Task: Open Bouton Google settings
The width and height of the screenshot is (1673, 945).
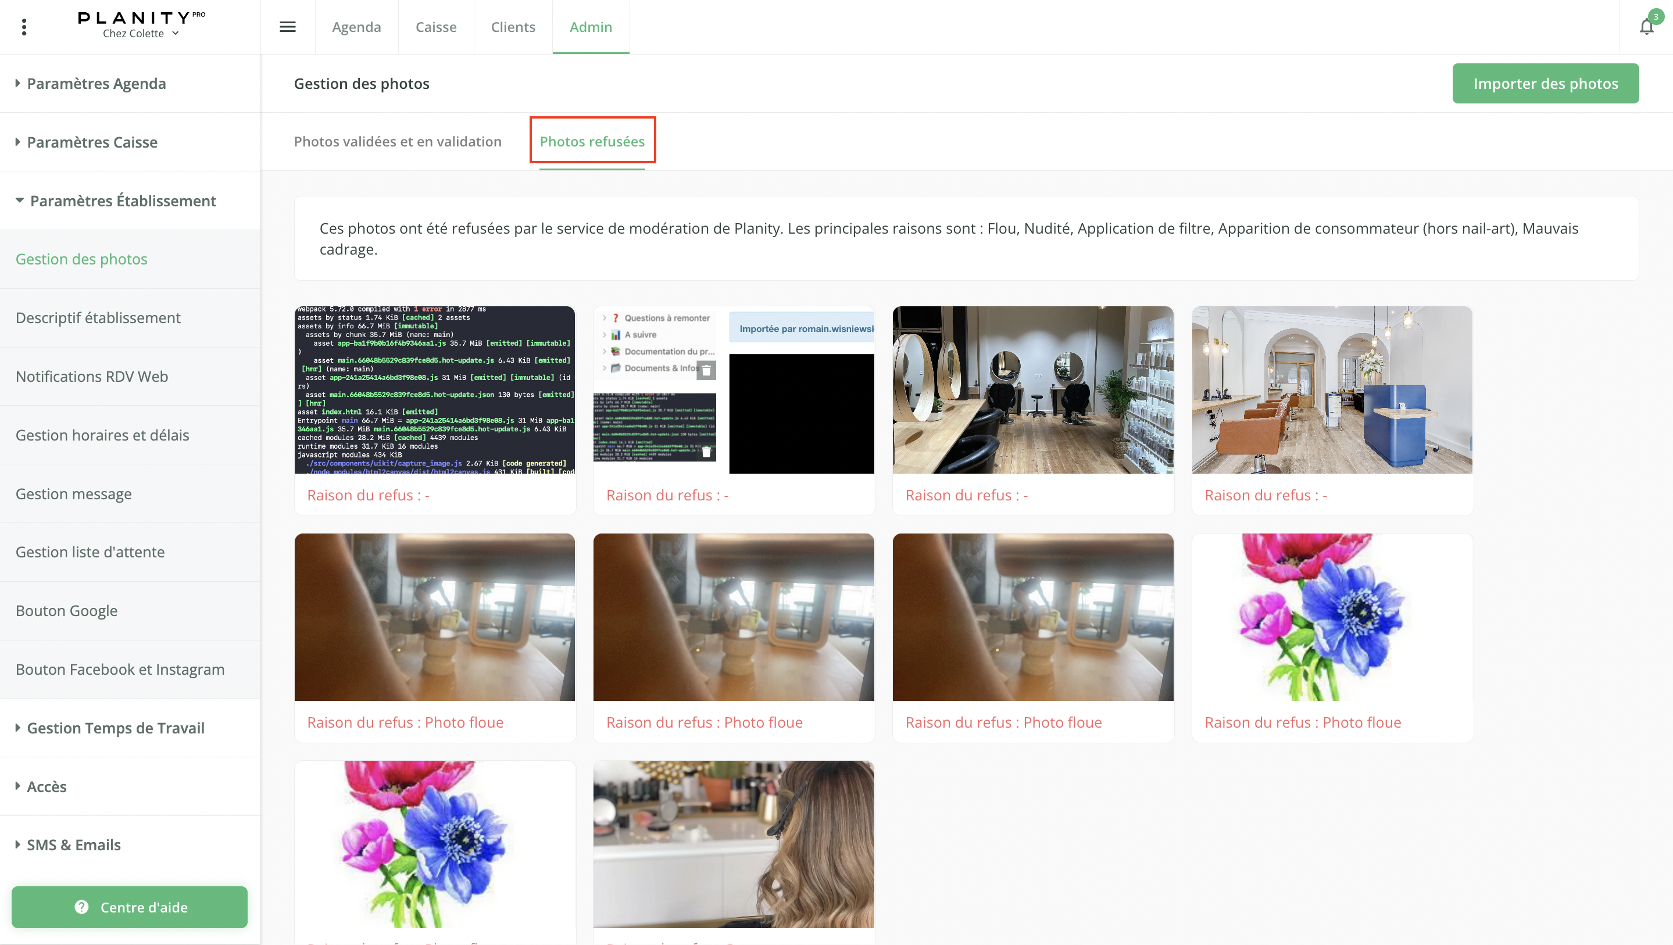Action: [66, 610]
